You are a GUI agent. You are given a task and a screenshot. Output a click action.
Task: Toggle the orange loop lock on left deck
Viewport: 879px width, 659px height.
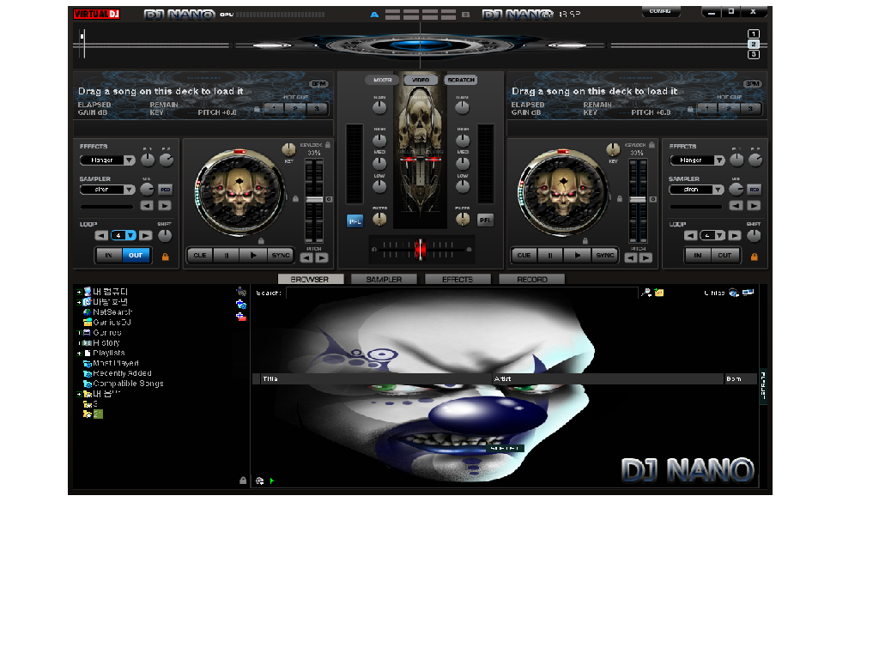166,257
